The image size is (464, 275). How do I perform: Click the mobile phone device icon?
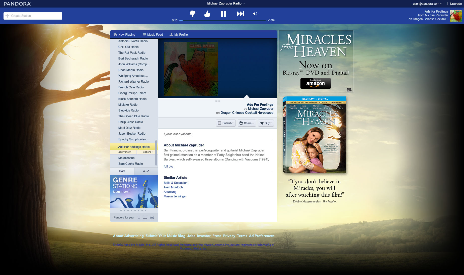click(139, 217)
